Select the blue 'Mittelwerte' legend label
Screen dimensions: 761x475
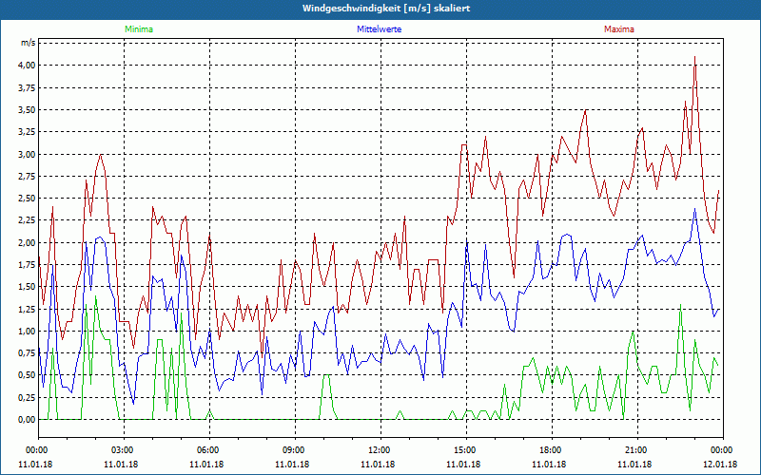379,29
